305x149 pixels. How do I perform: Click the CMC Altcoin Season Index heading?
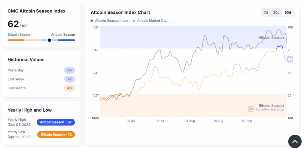pos(36,11)
